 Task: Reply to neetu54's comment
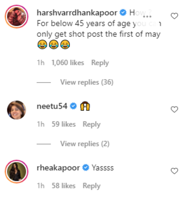click(x=91, y=124)
